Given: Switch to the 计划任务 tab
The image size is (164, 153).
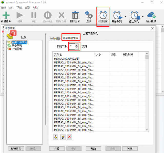Looking at the screenshot, I should click(x=55, y=39).
